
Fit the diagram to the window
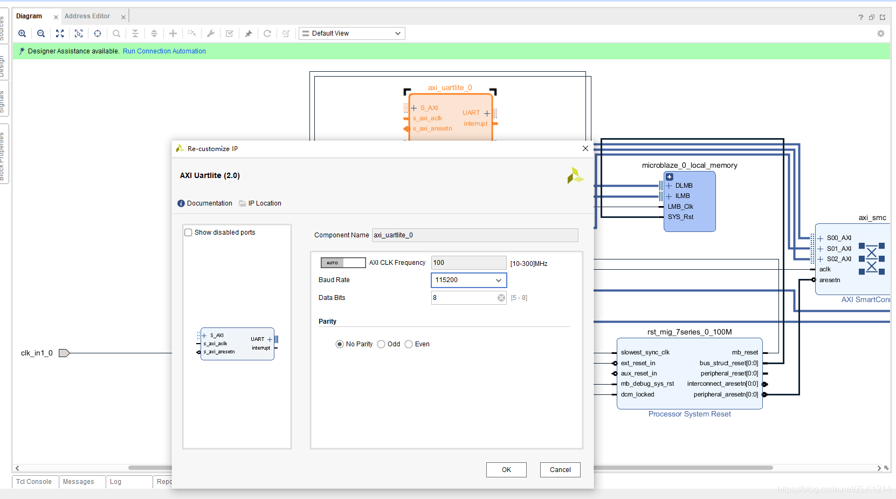[60, 33]
